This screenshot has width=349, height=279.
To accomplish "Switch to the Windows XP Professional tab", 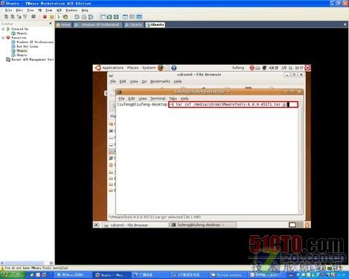I will click(x=97, y=25).
